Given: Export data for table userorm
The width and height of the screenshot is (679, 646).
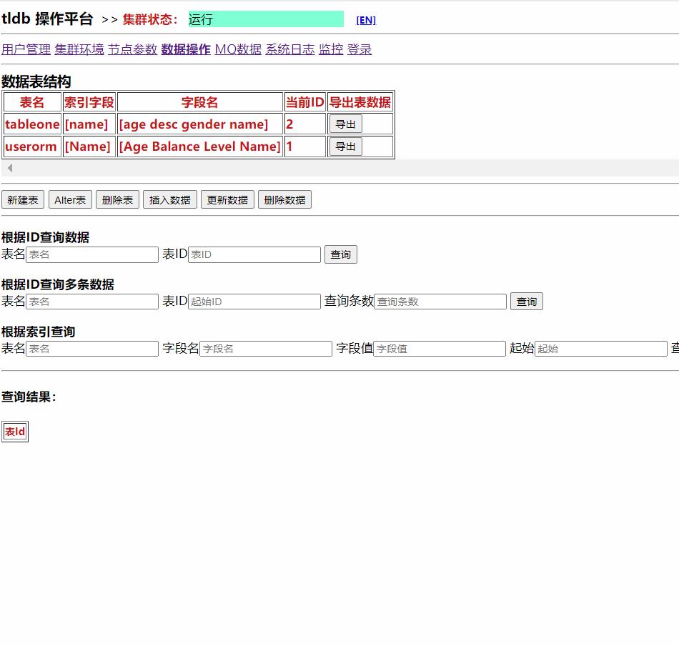Looking at the screenshot, I should [345, 146].
